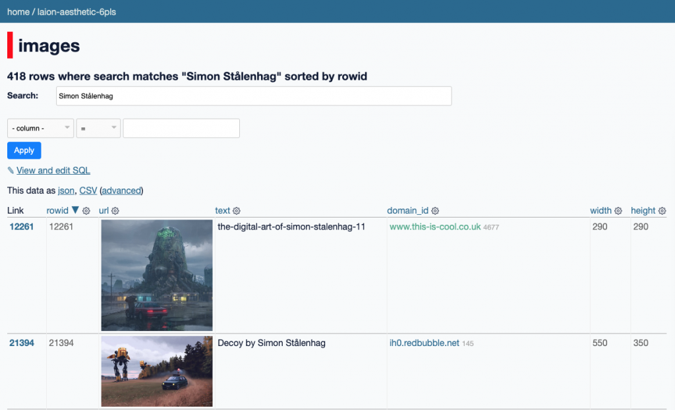675x410 pixels.
Task: Sort by the width column header
Action: (x=601, y=210)
